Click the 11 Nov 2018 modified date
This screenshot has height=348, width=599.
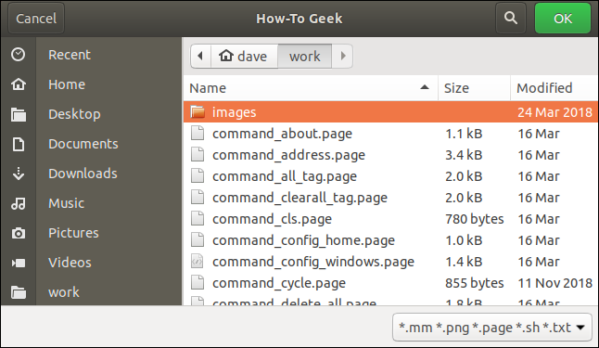555,283
